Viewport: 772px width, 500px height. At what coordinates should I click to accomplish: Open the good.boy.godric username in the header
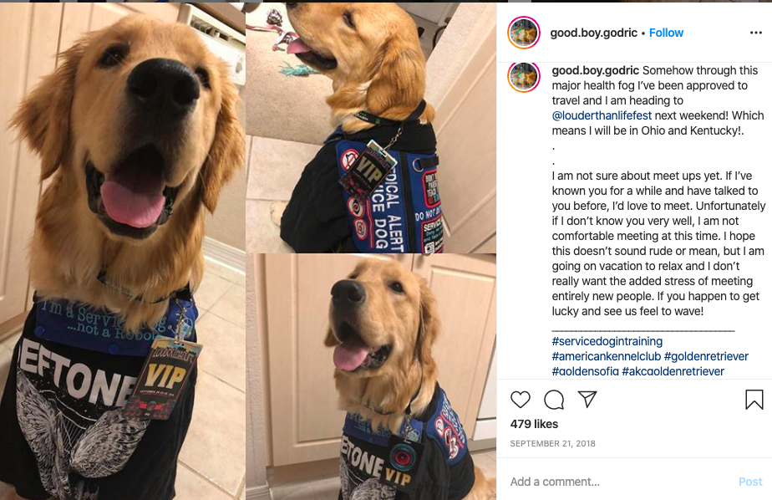coord(593,33)
